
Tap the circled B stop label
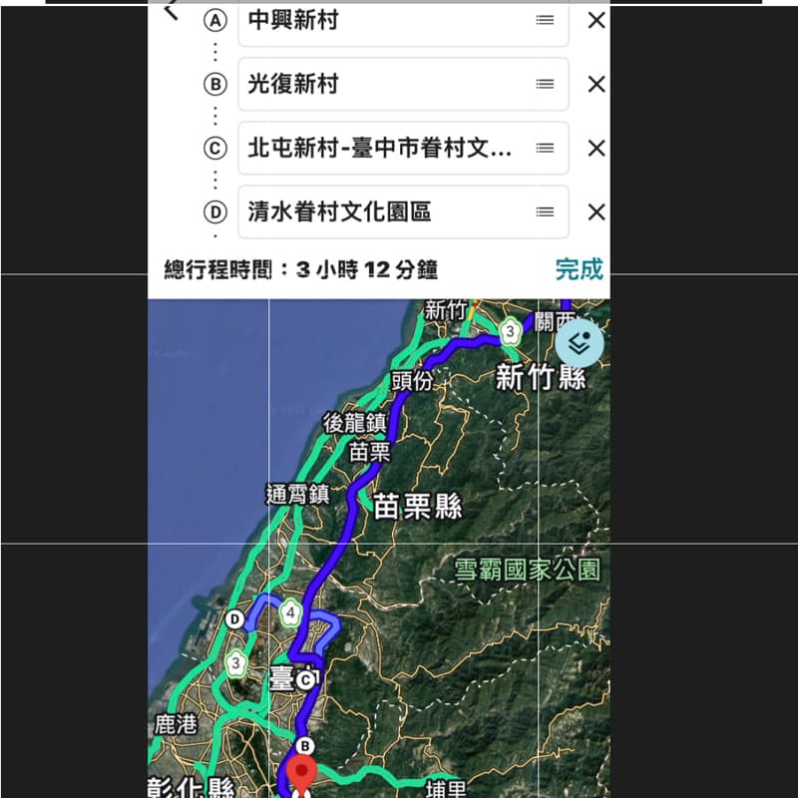tap(215, 84)
